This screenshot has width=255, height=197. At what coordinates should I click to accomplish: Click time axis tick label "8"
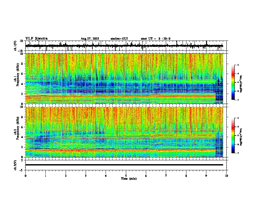click(x=186, y=176)
